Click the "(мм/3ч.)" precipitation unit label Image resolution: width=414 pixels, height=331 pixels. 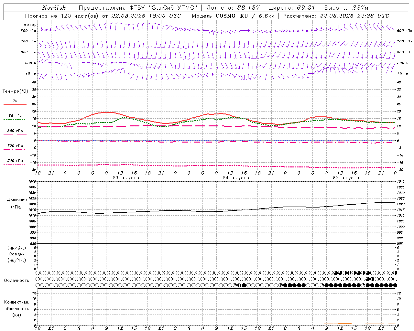[17, 248]
